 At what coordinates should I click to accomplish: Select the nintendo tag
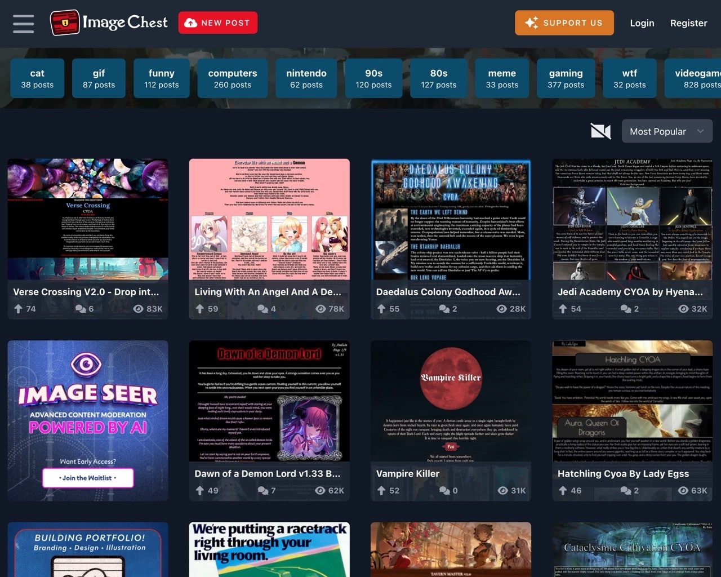(x=306, y=78)
